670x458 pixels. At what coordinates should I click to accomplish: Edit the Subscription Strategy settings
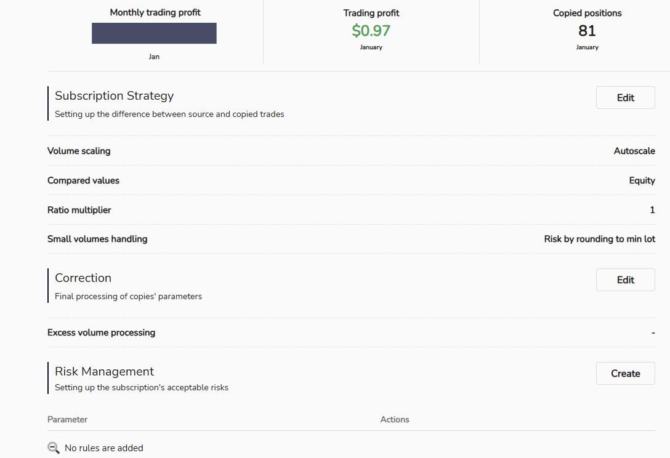click(625, 97)
